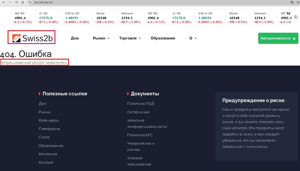Screen dimensions: 300x171
Task: Reload the page with the refresh icon
Action: pos(16,2)
